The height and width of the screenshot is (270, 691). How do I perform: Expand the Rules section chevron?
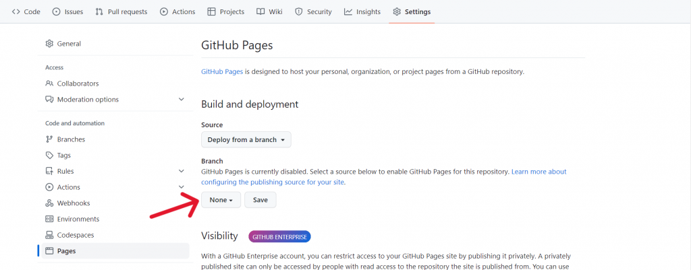tap(181, 171)
